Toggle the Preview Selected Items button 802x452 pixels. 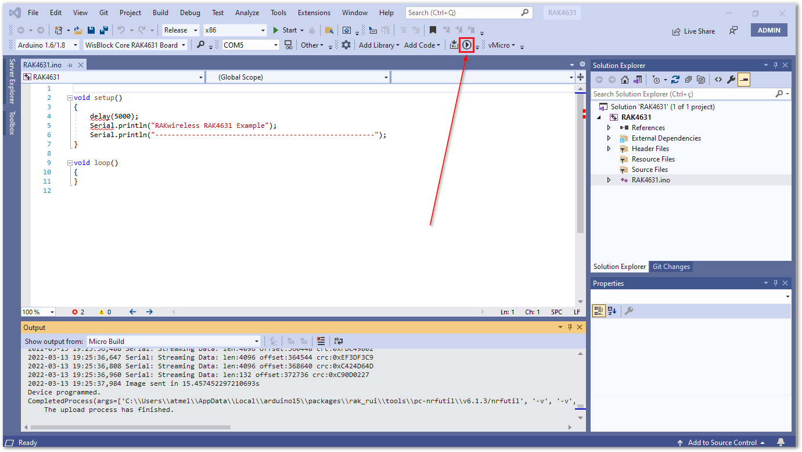pos(744,80)
